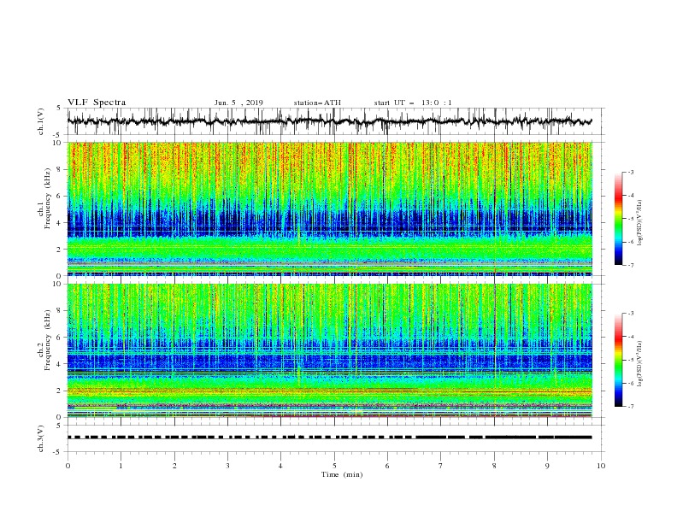This screenshot has height=523, width=677.
Task: Click the "9" tick on the Time axis
Action: pyautogui.click(x=547, y=466)
